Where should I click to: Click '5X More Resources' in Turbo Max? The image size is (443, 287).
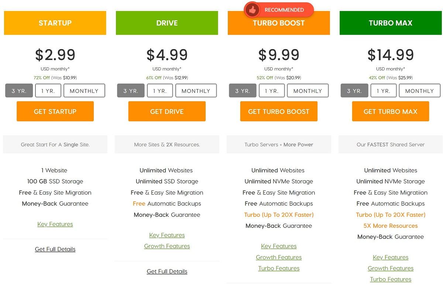[x=391, y=226]
